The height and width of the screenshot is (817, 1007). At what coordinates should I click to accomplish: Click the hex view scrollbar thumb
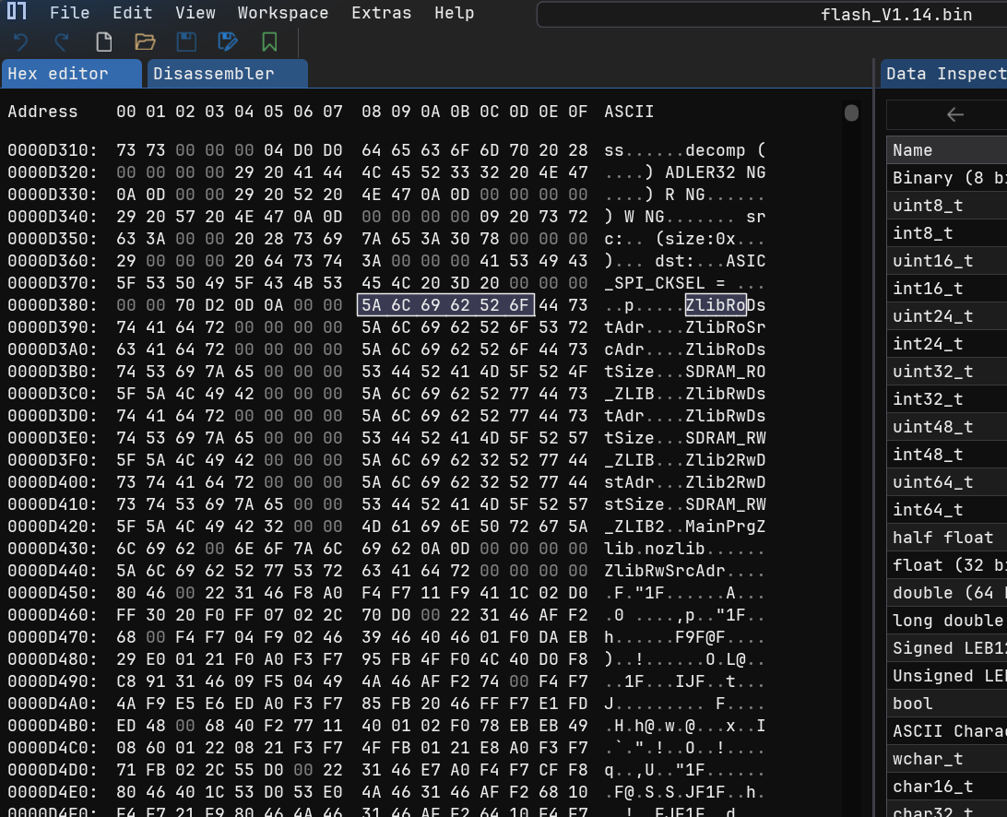pos(850,112)
